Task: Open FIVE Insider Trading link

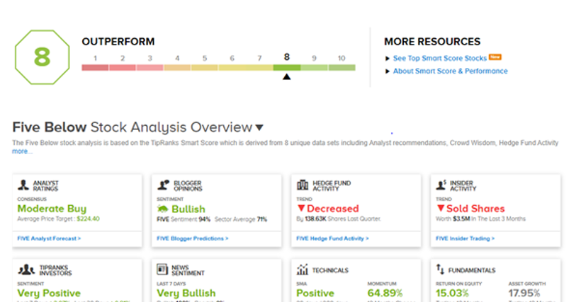Action: 465,238
